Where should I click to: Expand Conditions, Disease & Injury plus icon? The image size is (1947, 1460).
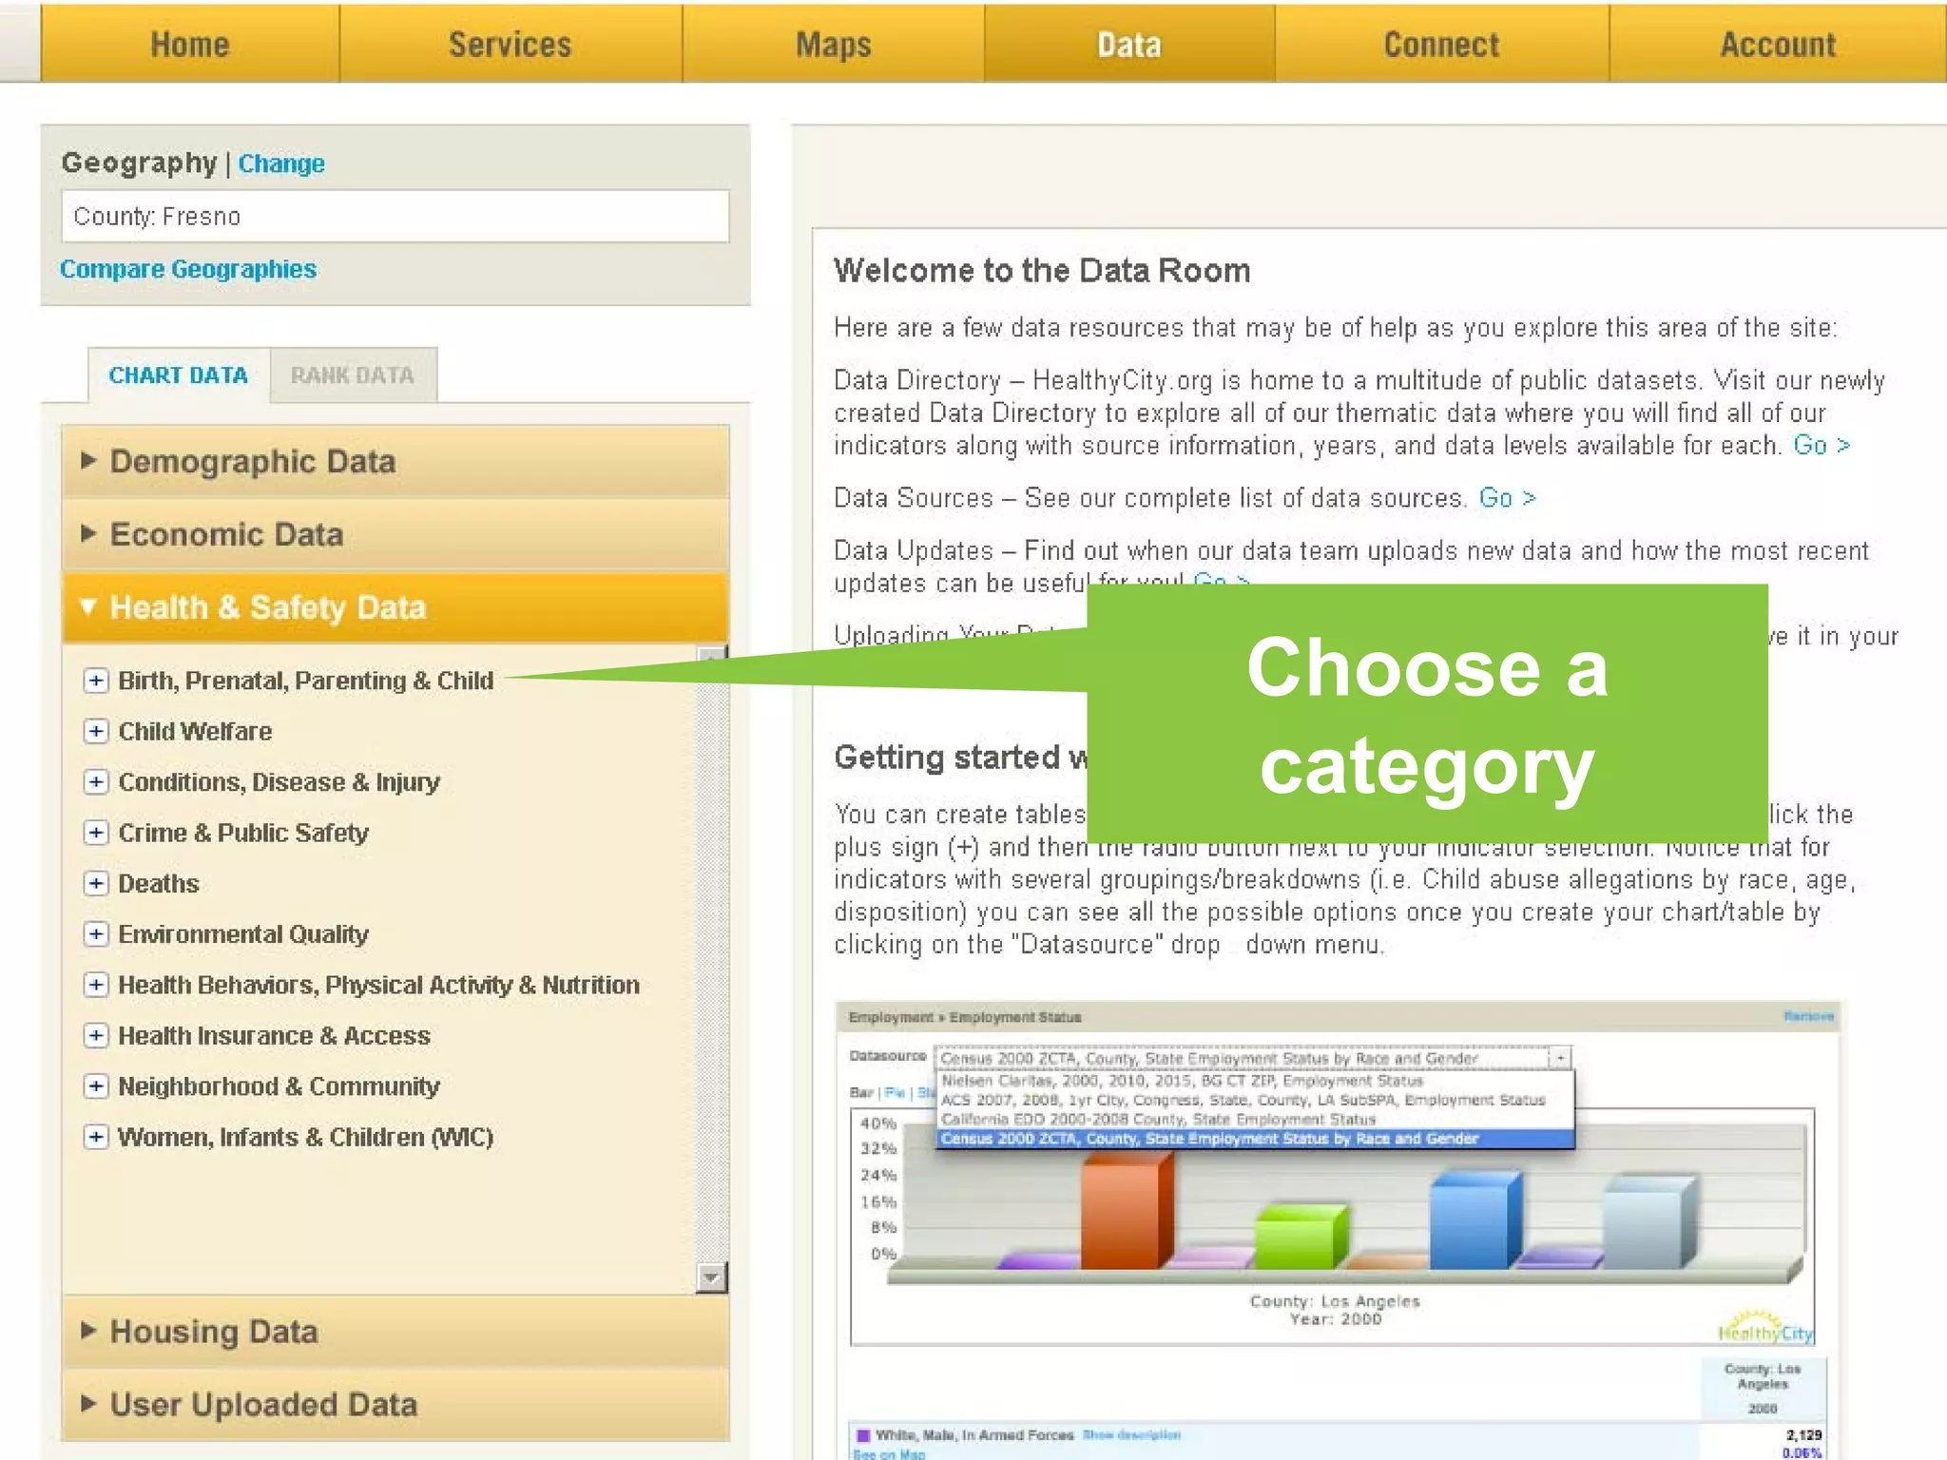[x=95, y=781]
